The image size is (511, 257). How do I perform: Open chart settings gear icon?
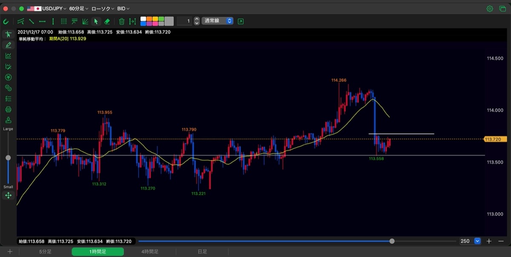pyautogui.click(x=490, y=8)
